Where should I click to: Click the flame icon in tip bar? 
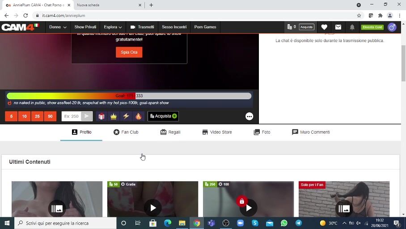[138, 116]
